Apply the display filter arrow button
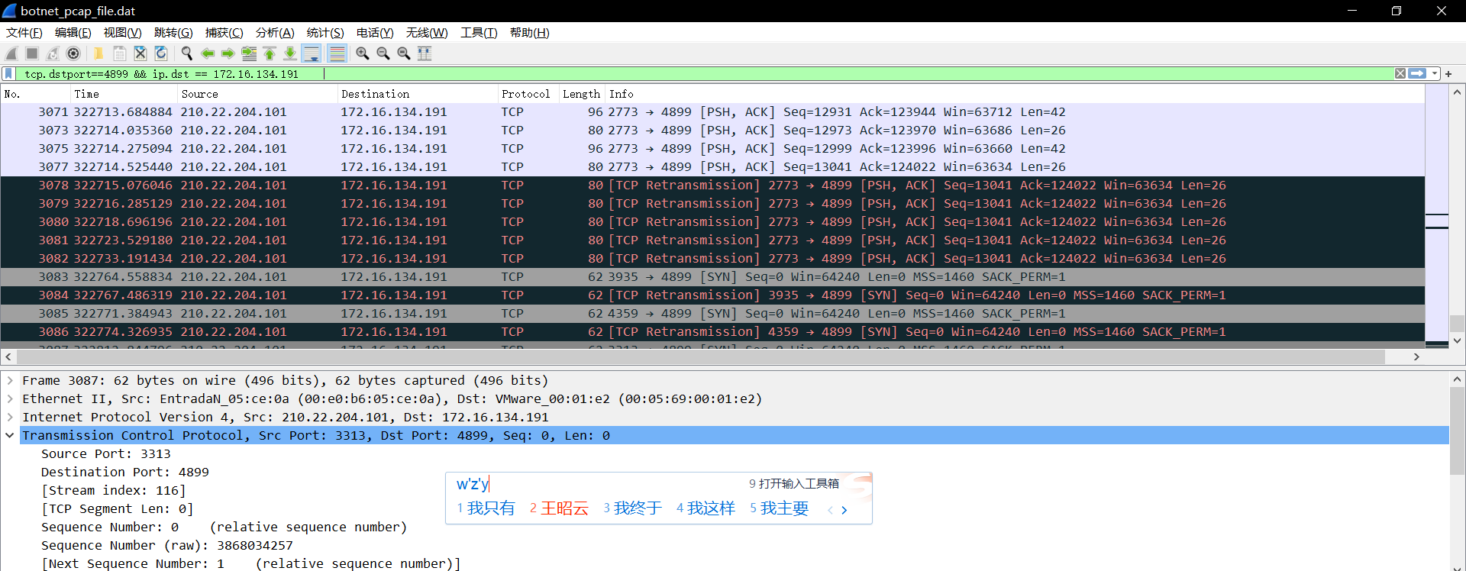 [x=1417, y=74]
